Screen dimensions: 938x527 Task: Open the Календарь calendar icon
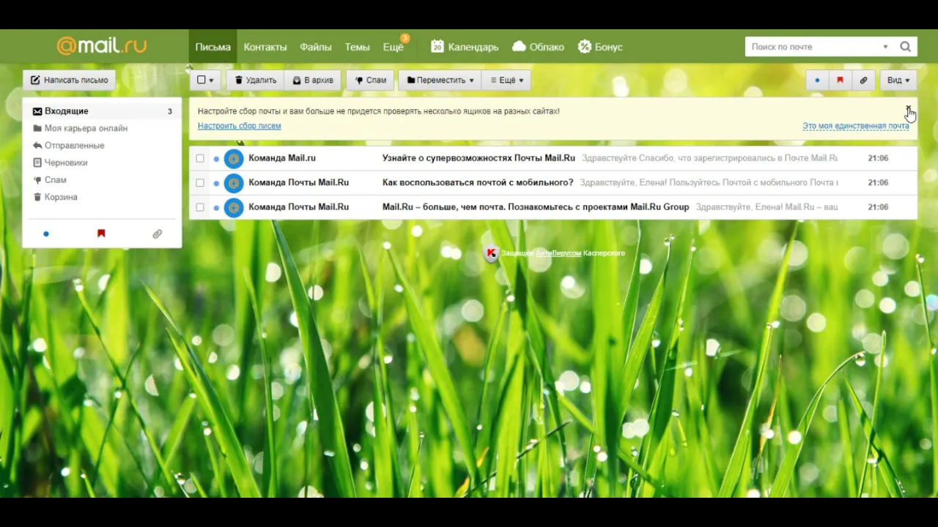[437, 46]
